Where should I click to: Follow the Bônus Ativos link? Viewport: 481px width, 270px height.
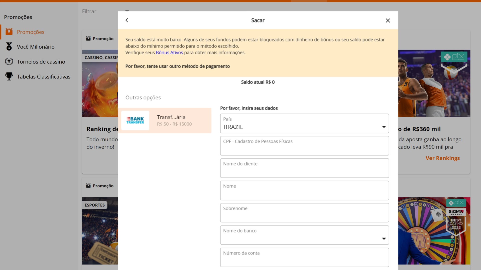[x=169, y=52]
